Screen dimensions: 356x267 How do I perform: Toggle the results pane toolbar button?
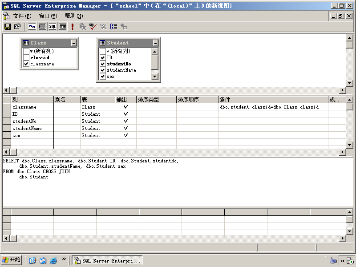[63, 27]
